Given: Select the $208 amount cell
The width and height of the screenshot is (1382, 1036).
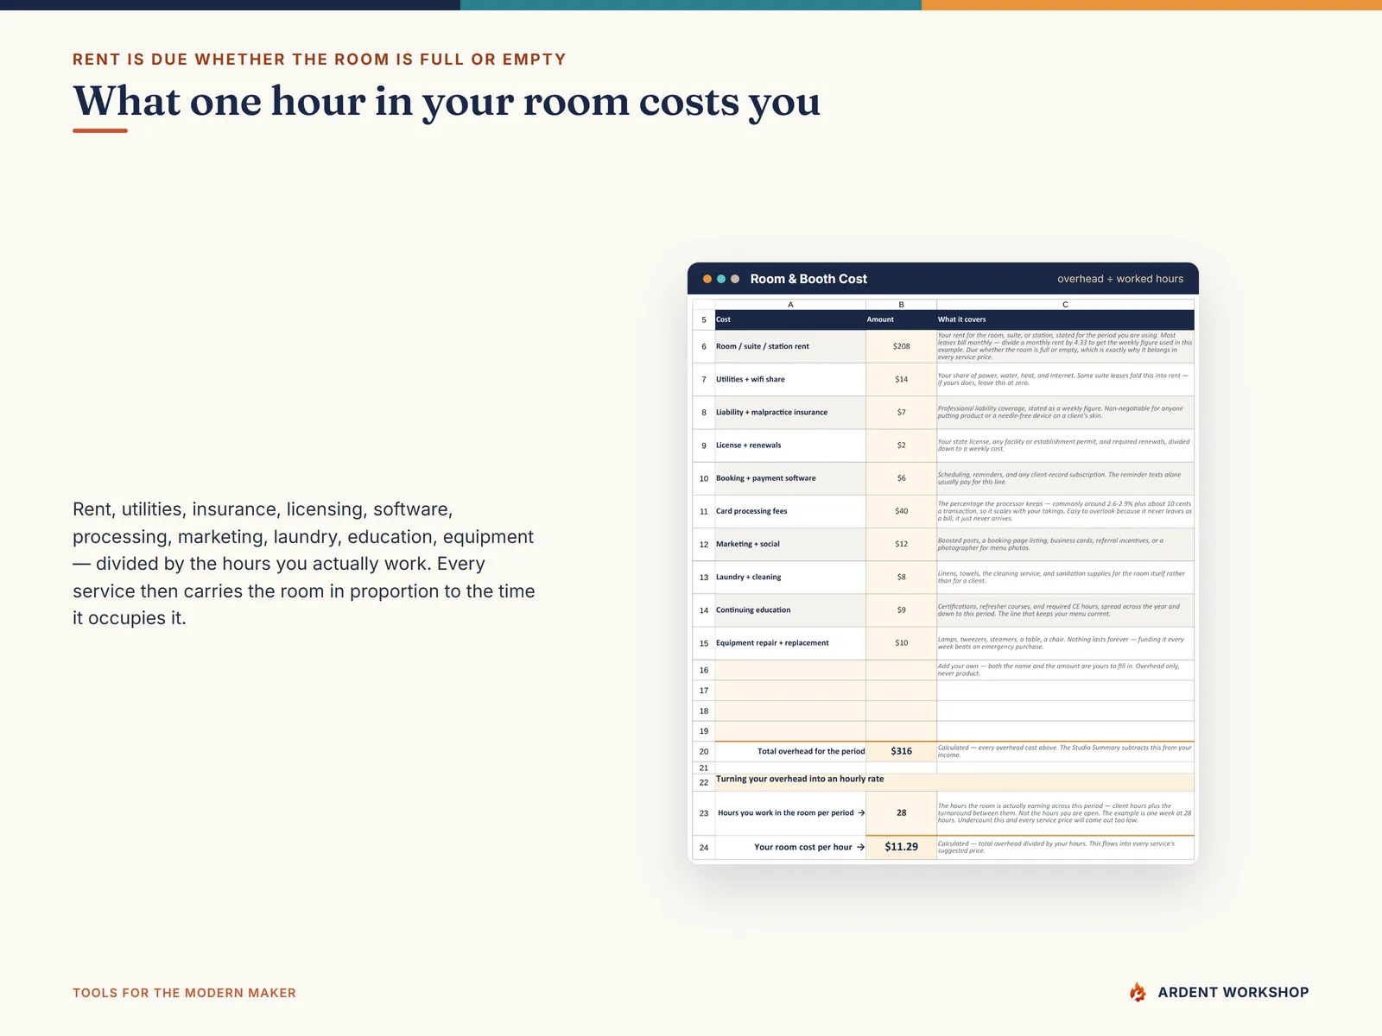Looking at the screenshot, I should coord(901,346).
